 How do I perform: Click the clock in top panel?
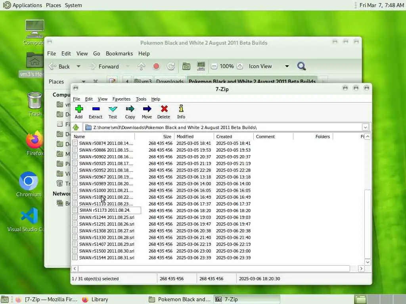click(382, 5)
